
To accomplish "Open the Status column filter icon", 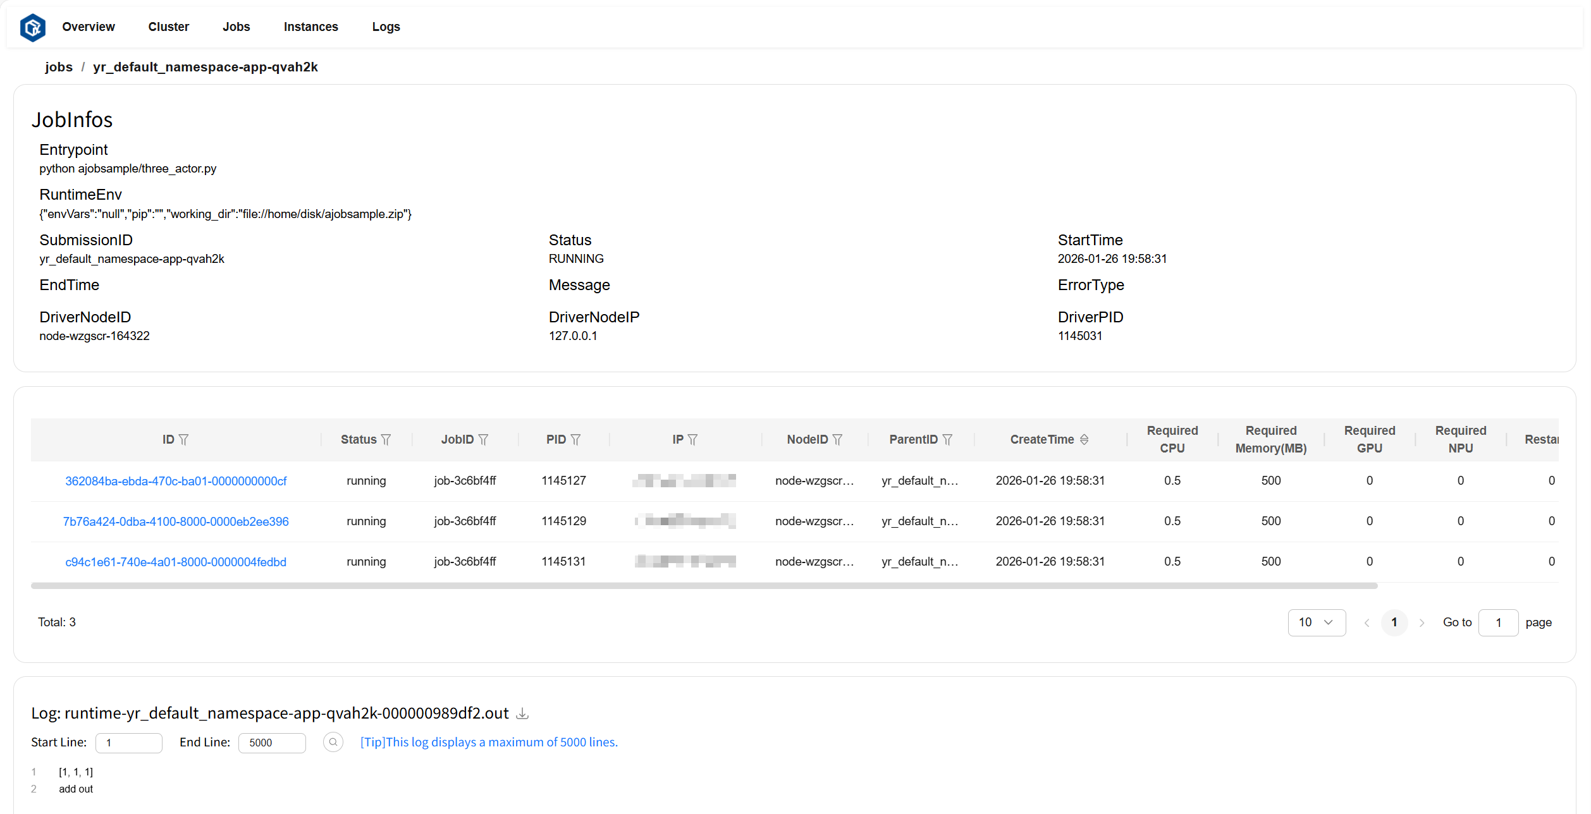I will click(x=386, y=439).
